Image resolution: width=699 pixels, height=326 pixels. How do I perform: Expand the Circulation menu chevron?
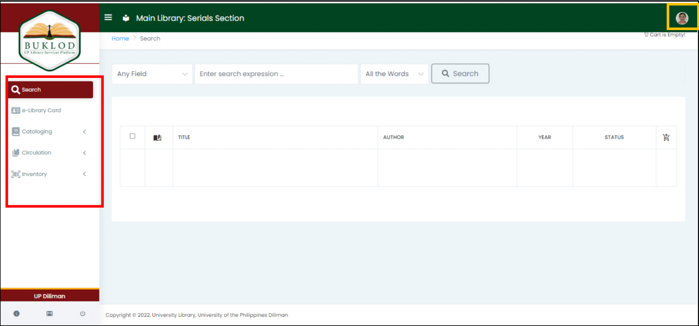click(85, 153)
